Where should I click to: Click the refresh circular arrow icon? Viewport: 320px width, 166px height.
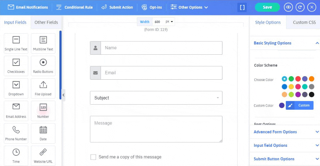300,7
